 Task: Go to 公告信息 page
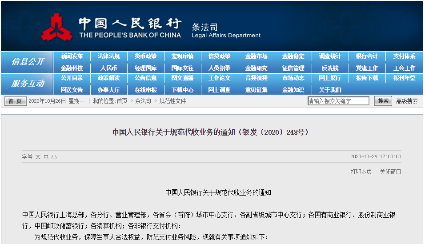[x=145, y=78]
